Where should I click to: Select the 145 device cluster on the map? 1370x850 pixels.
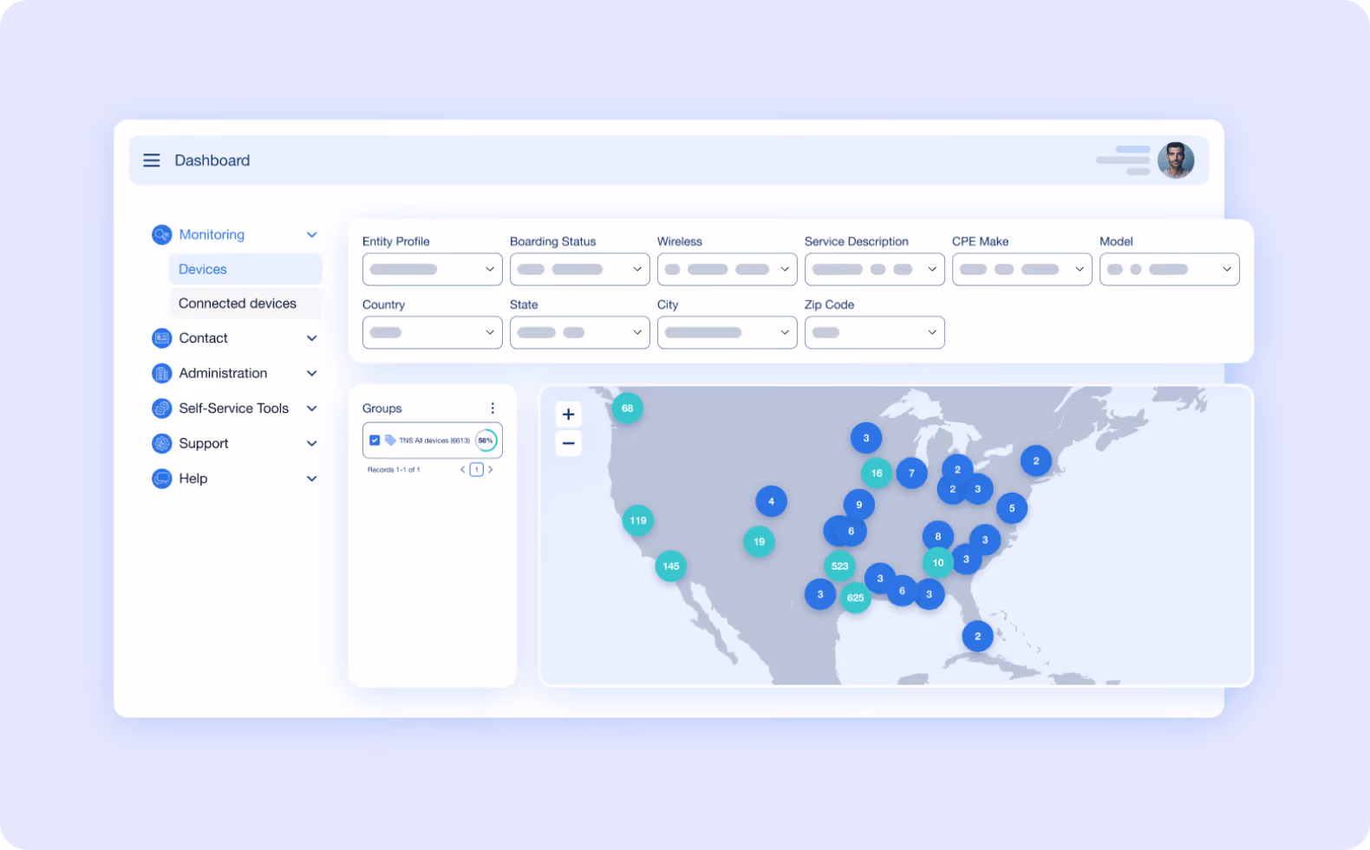(x=671, y=566)
